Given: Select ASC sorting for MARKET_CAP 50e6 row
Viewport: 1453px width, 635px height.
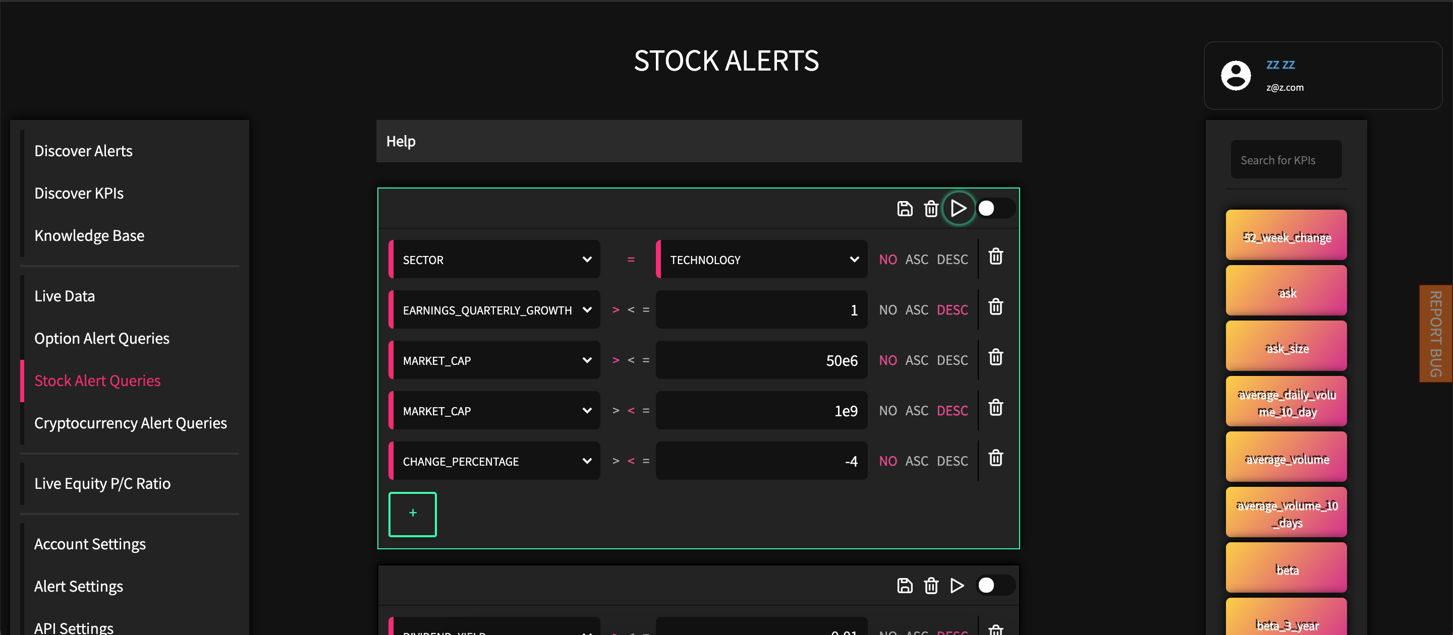Looking at the screenshot, I should coord(917,360).
